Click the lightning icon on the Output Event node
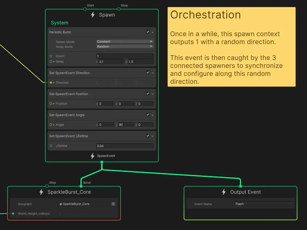Viewport: 307px width, 230px height. point(223,192)
